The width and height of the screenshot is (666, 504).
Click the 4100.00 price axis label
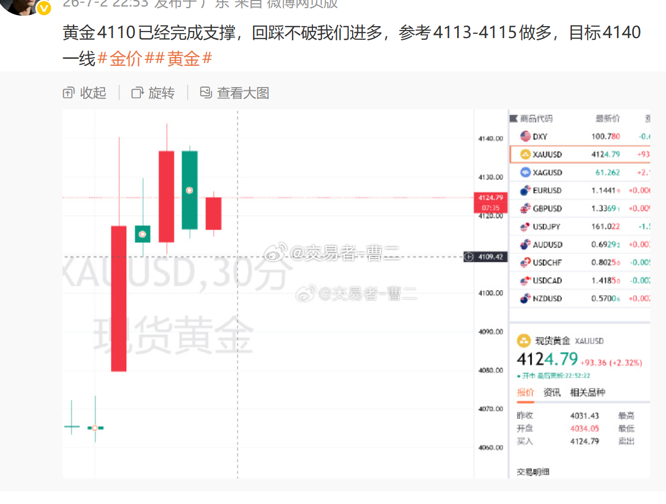click(490, 293)
